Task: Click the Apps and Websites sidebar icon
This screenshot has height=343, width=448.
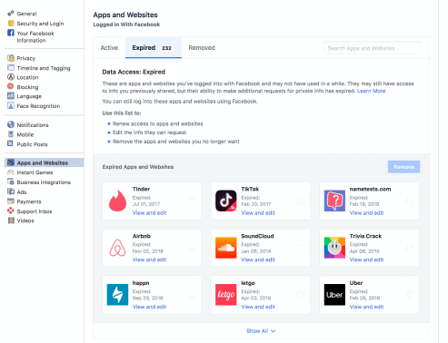Action: click(11, 162)
